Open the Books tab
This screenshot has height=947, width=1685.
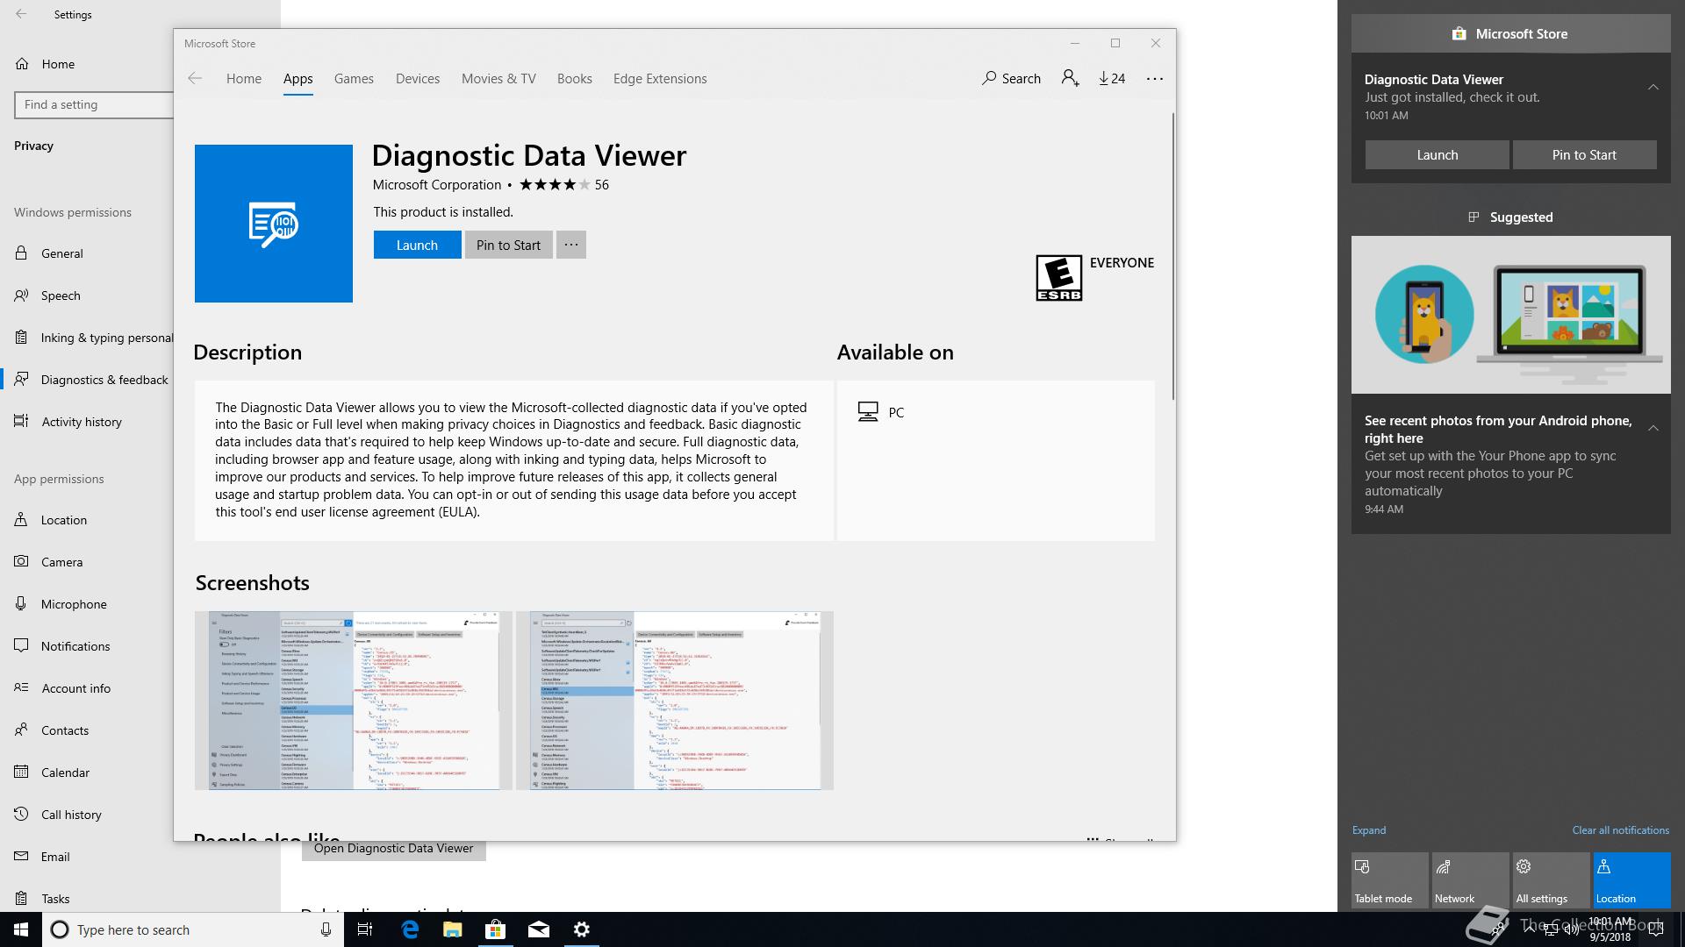(x=575, y=78)
